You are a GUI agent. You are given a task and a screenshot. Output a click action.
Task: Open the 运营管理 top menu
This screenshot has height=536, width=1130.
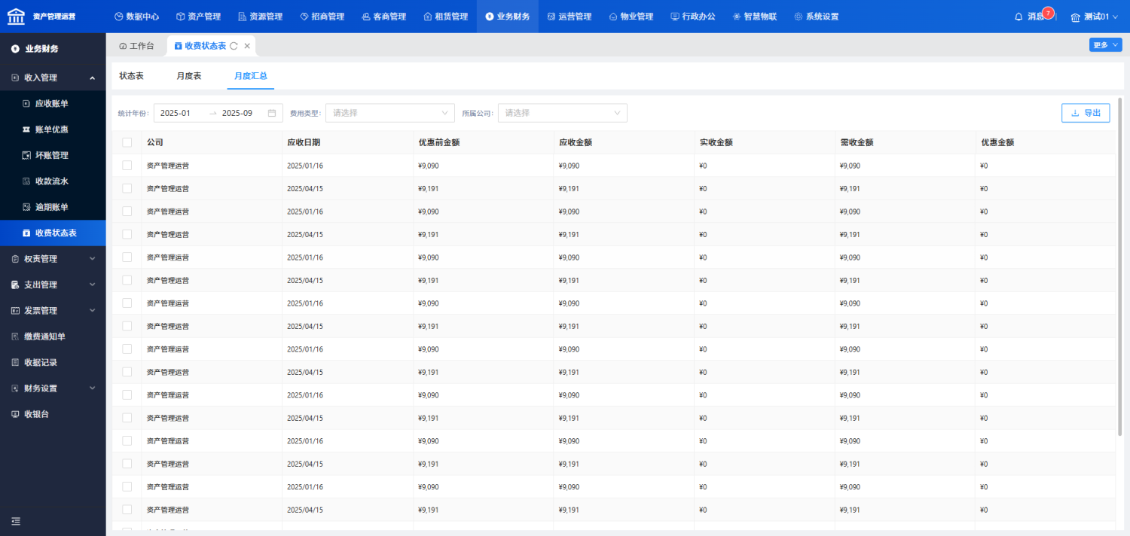(x=570, y=16)
